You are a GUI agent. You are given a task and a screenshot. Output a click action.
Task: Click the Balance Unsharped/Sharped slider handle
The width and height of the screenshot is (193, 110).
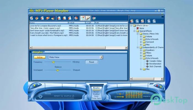tap(57, 70)
